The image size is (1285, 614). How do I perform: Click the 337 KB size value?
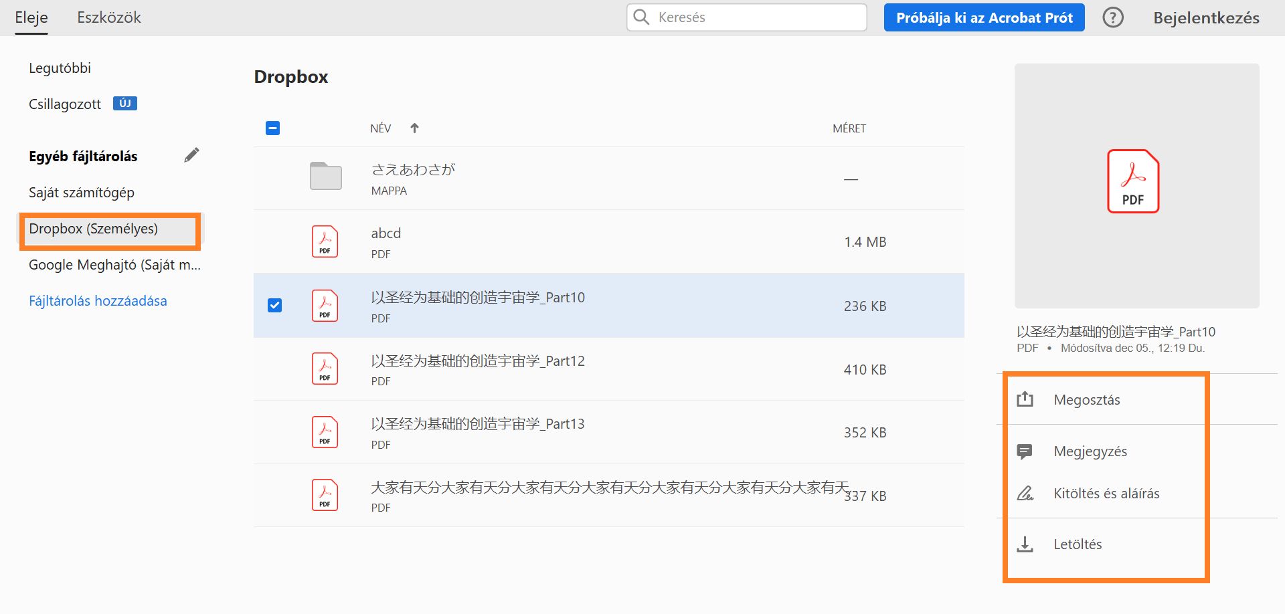click(x=865, y=496)
